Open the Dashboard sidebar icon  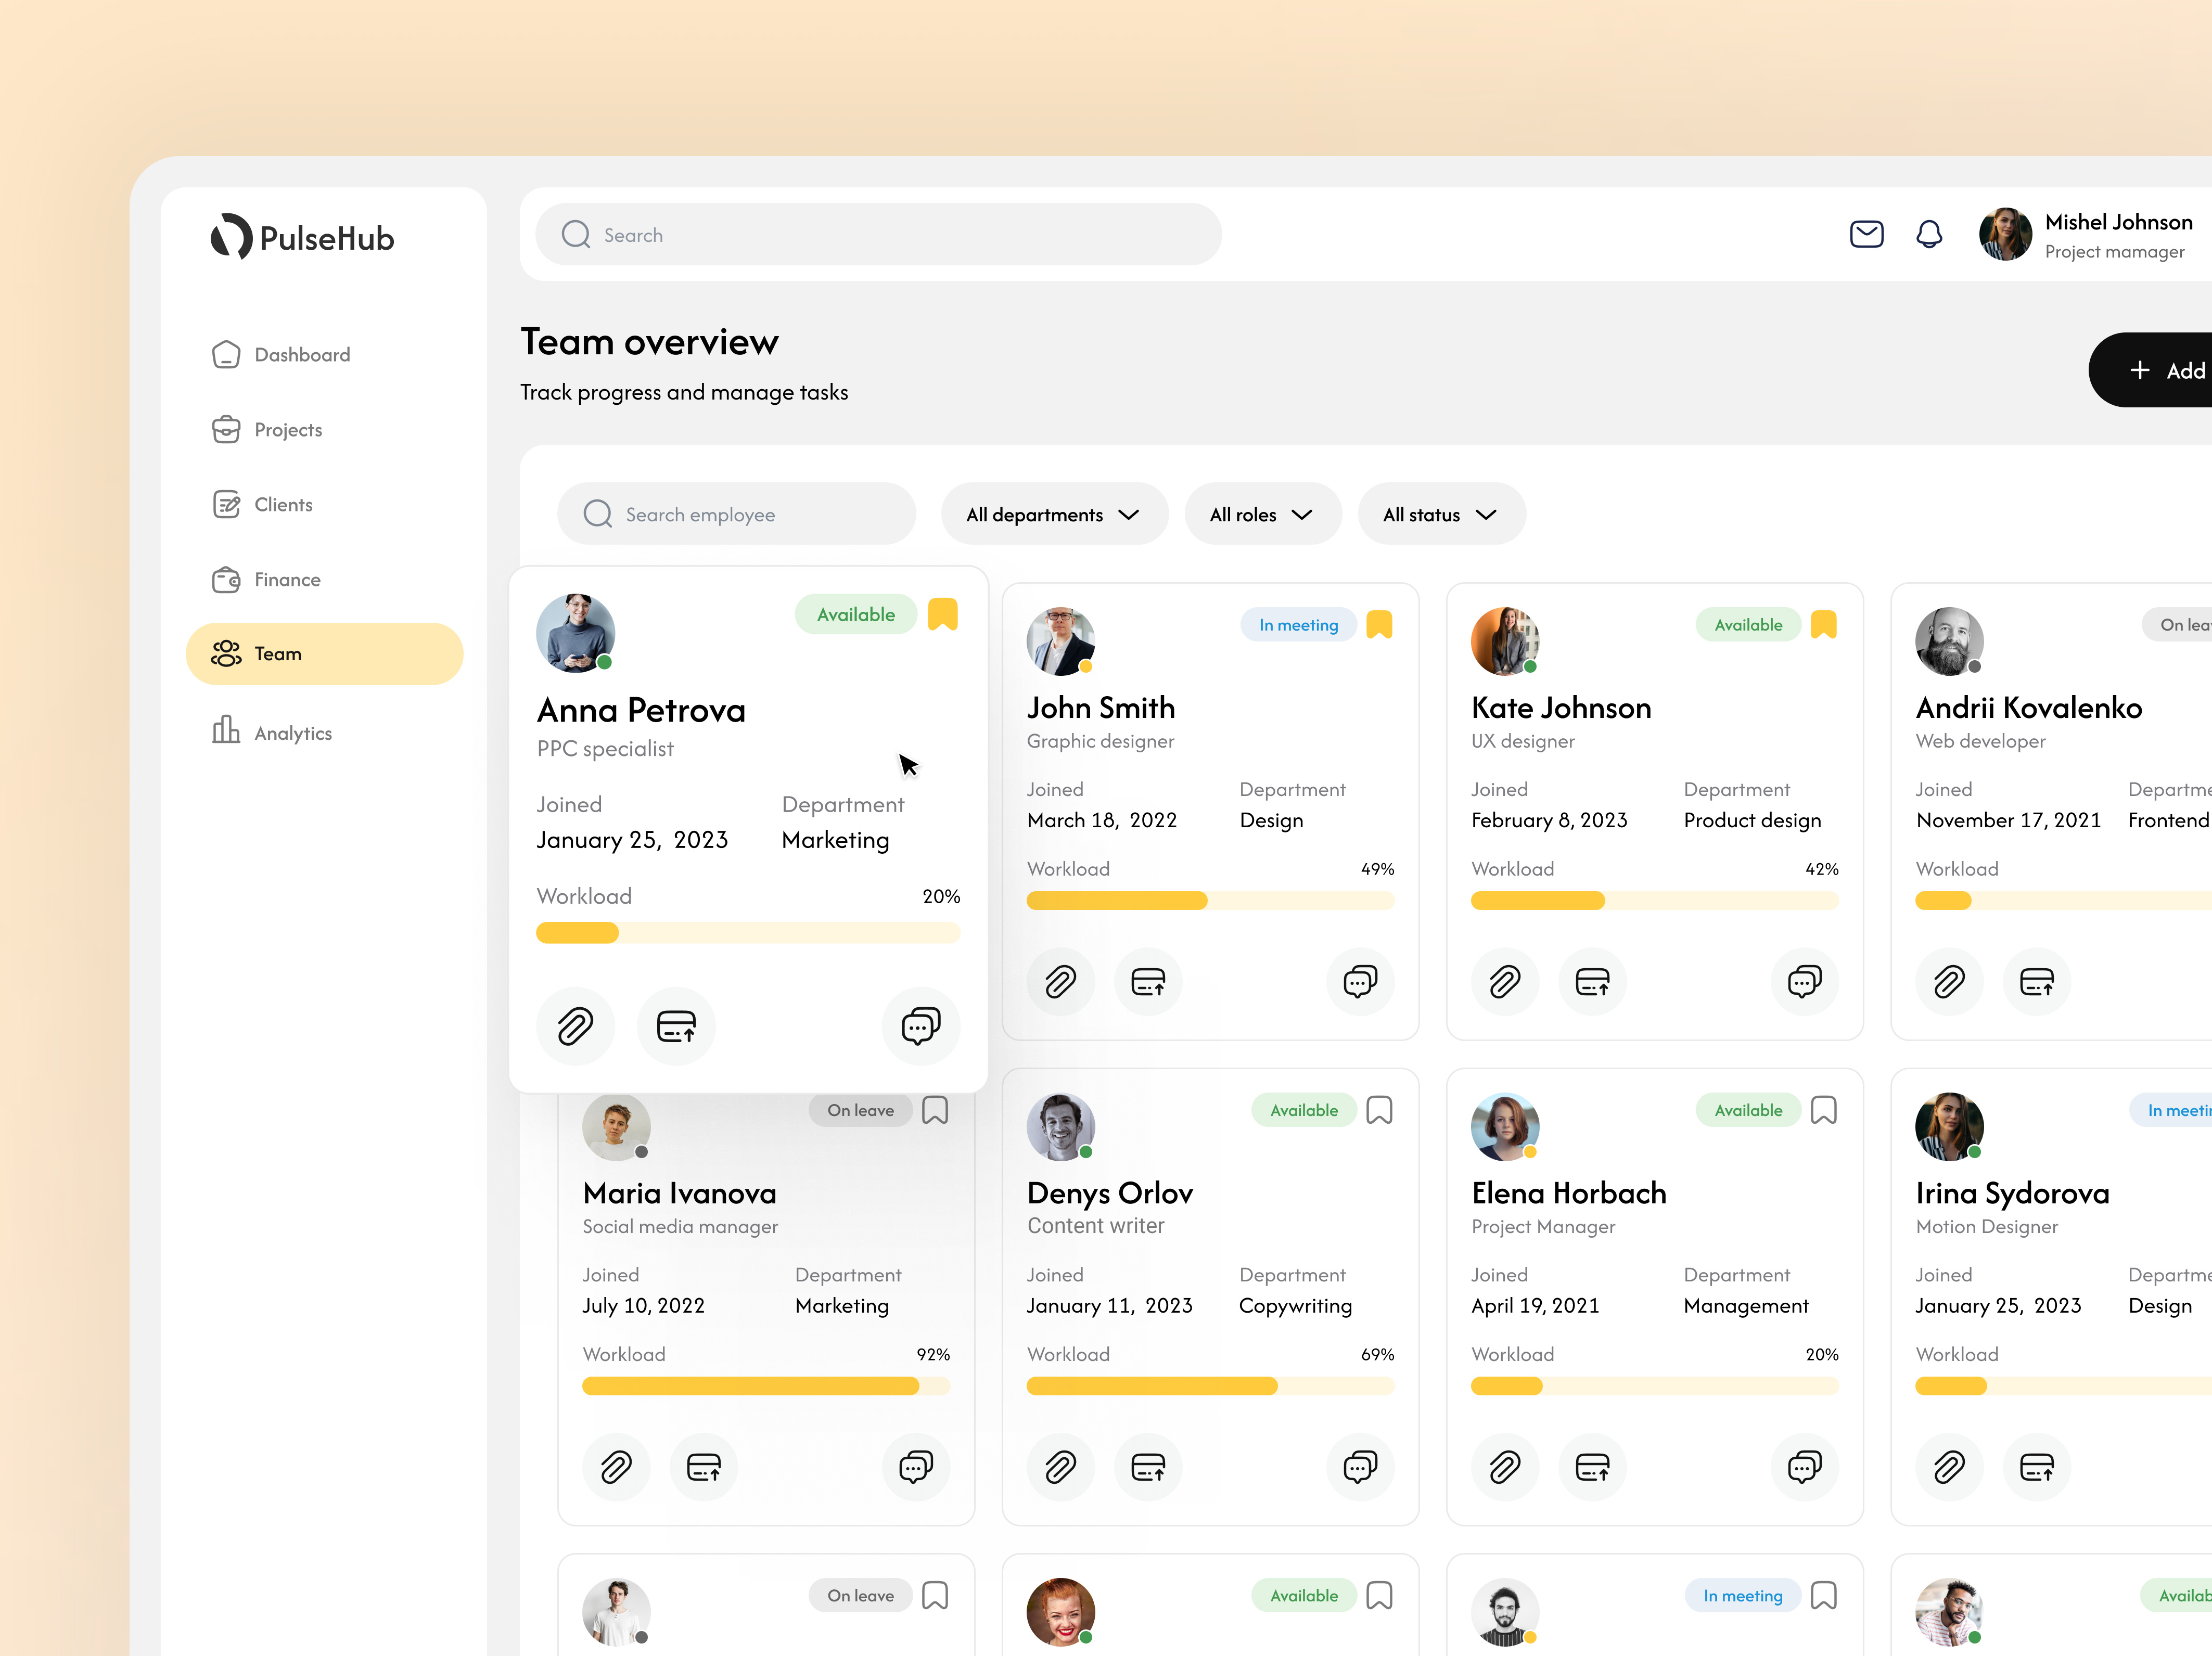[x=227, y=355]
